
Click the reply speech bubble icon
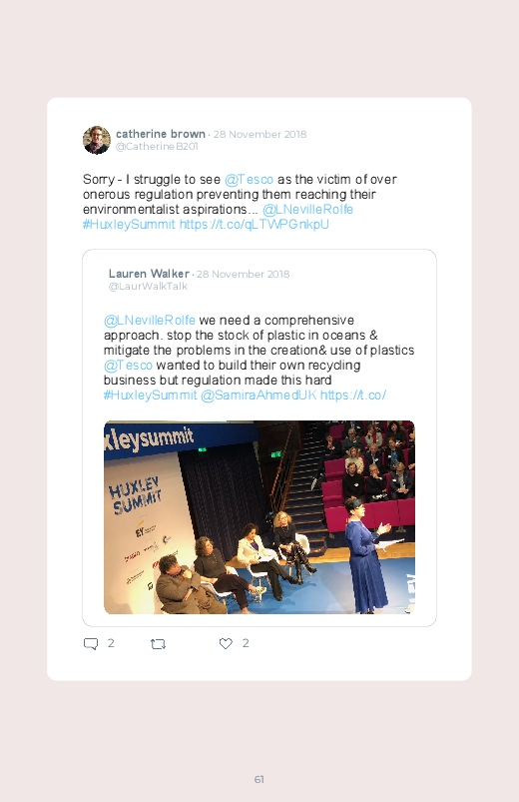point(91,643)
